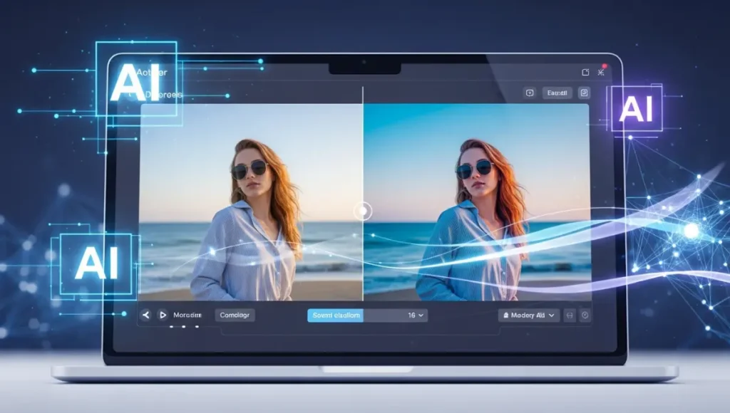Expand the Madery Ald model dropdown
The height and width of the screenshot is (413, 730).
528,315
